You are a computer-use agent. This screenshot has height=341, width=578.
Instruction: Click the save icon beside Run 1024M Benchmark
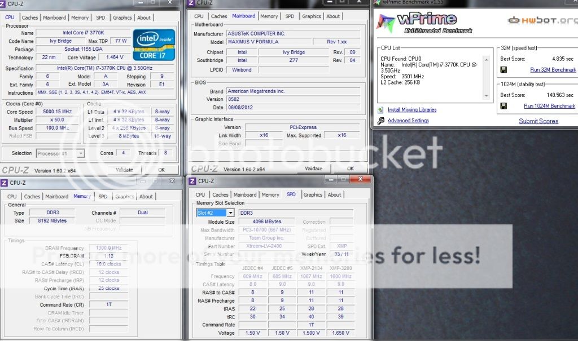click(503, 106)
